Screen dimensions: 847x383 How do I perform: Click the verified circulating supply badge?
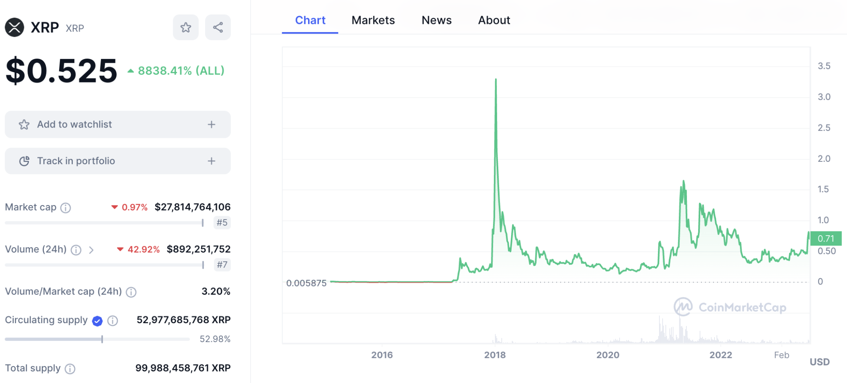97,321
